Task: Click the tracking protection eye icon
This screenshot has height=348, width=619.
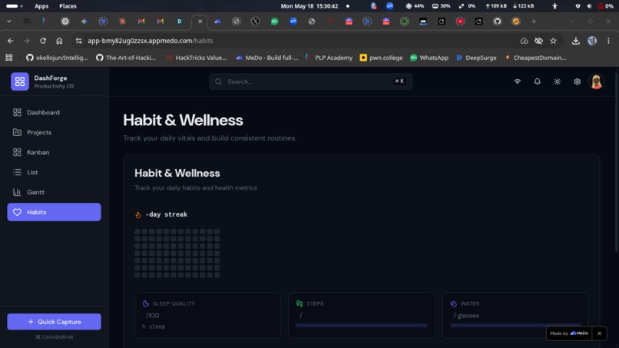Action: [538, 41]
